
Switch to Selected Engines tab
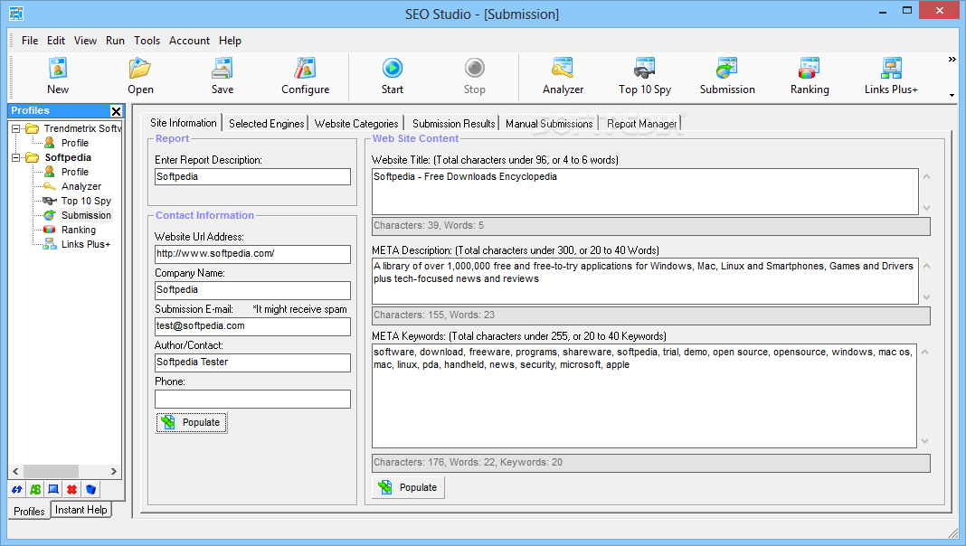pyautogui.click(x=266, y=124)
